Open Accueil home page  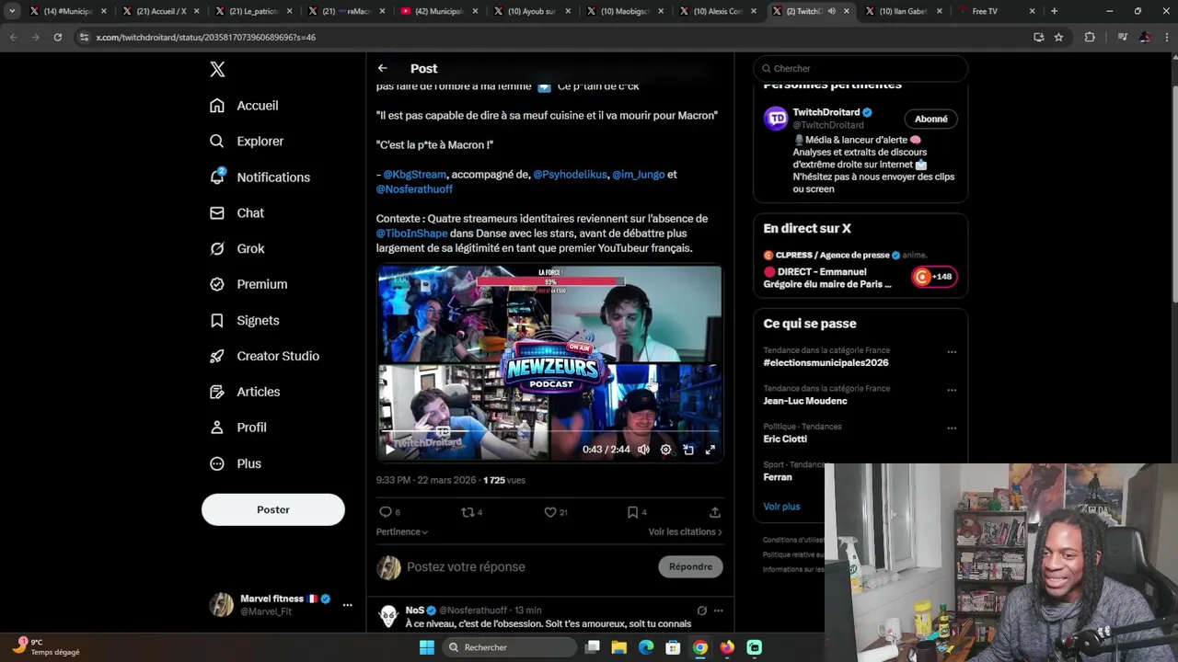pos(244,106)
